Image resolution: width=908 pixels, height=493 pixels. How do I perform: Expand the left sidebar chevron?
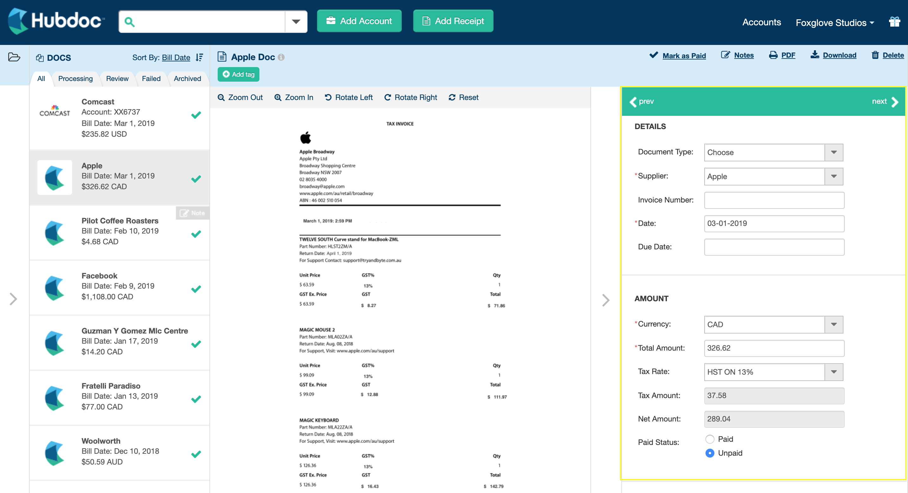13,299
